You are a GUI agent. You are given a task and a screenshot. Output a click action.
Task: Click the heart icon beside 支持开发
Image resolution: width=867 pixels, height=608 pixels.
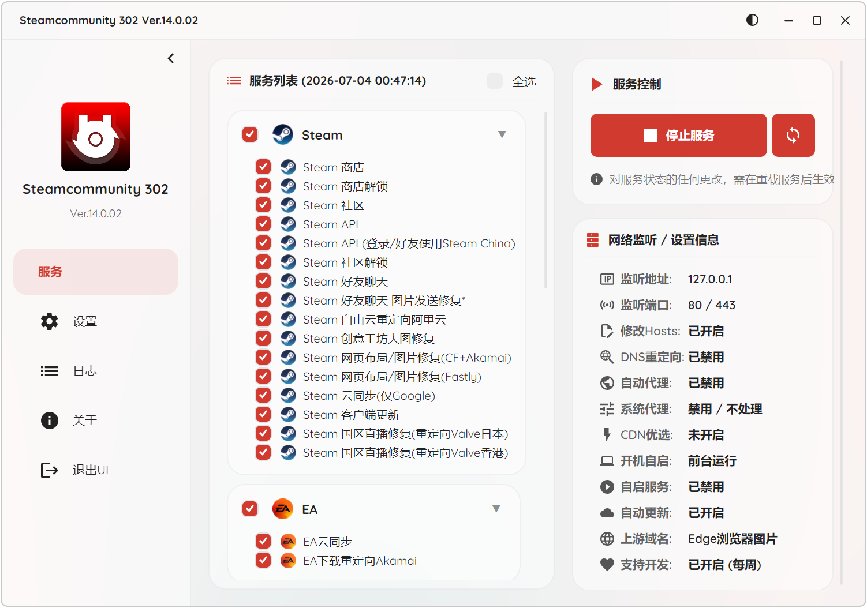click(607, 565)
